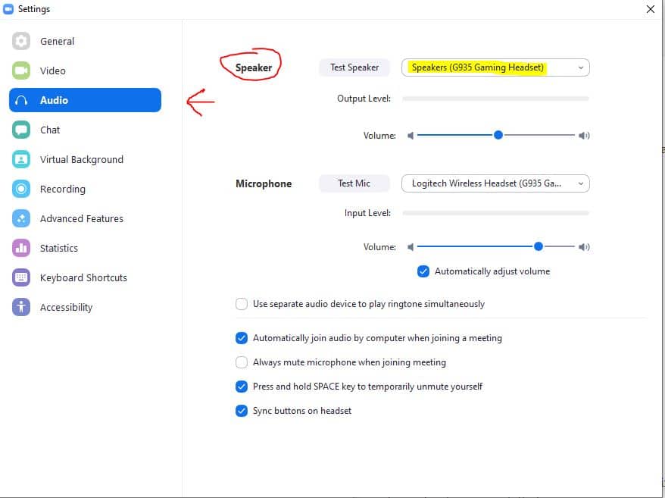665x498 pixels.
Task: Open the Accessibility settings section
Action: (x=66, y=307)
